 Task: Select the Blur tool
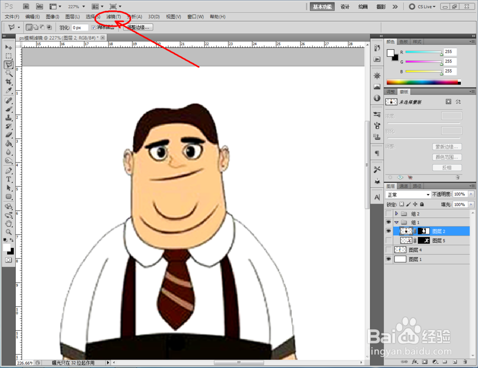point(9,152)
